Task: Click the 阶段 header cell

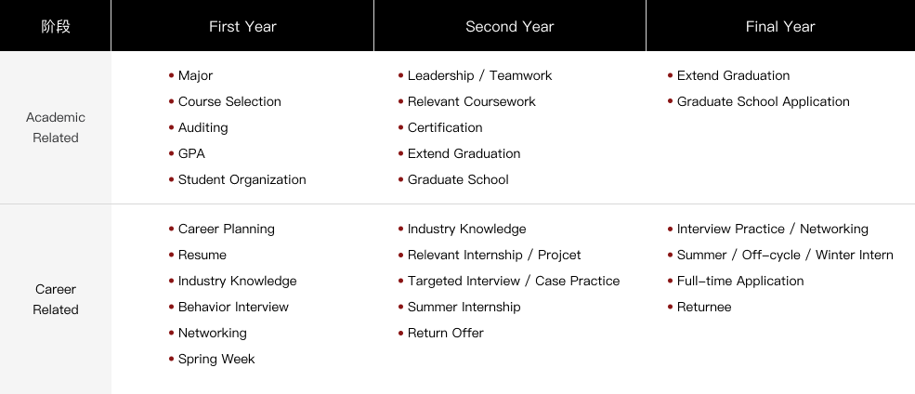Action: coord(56,26)
